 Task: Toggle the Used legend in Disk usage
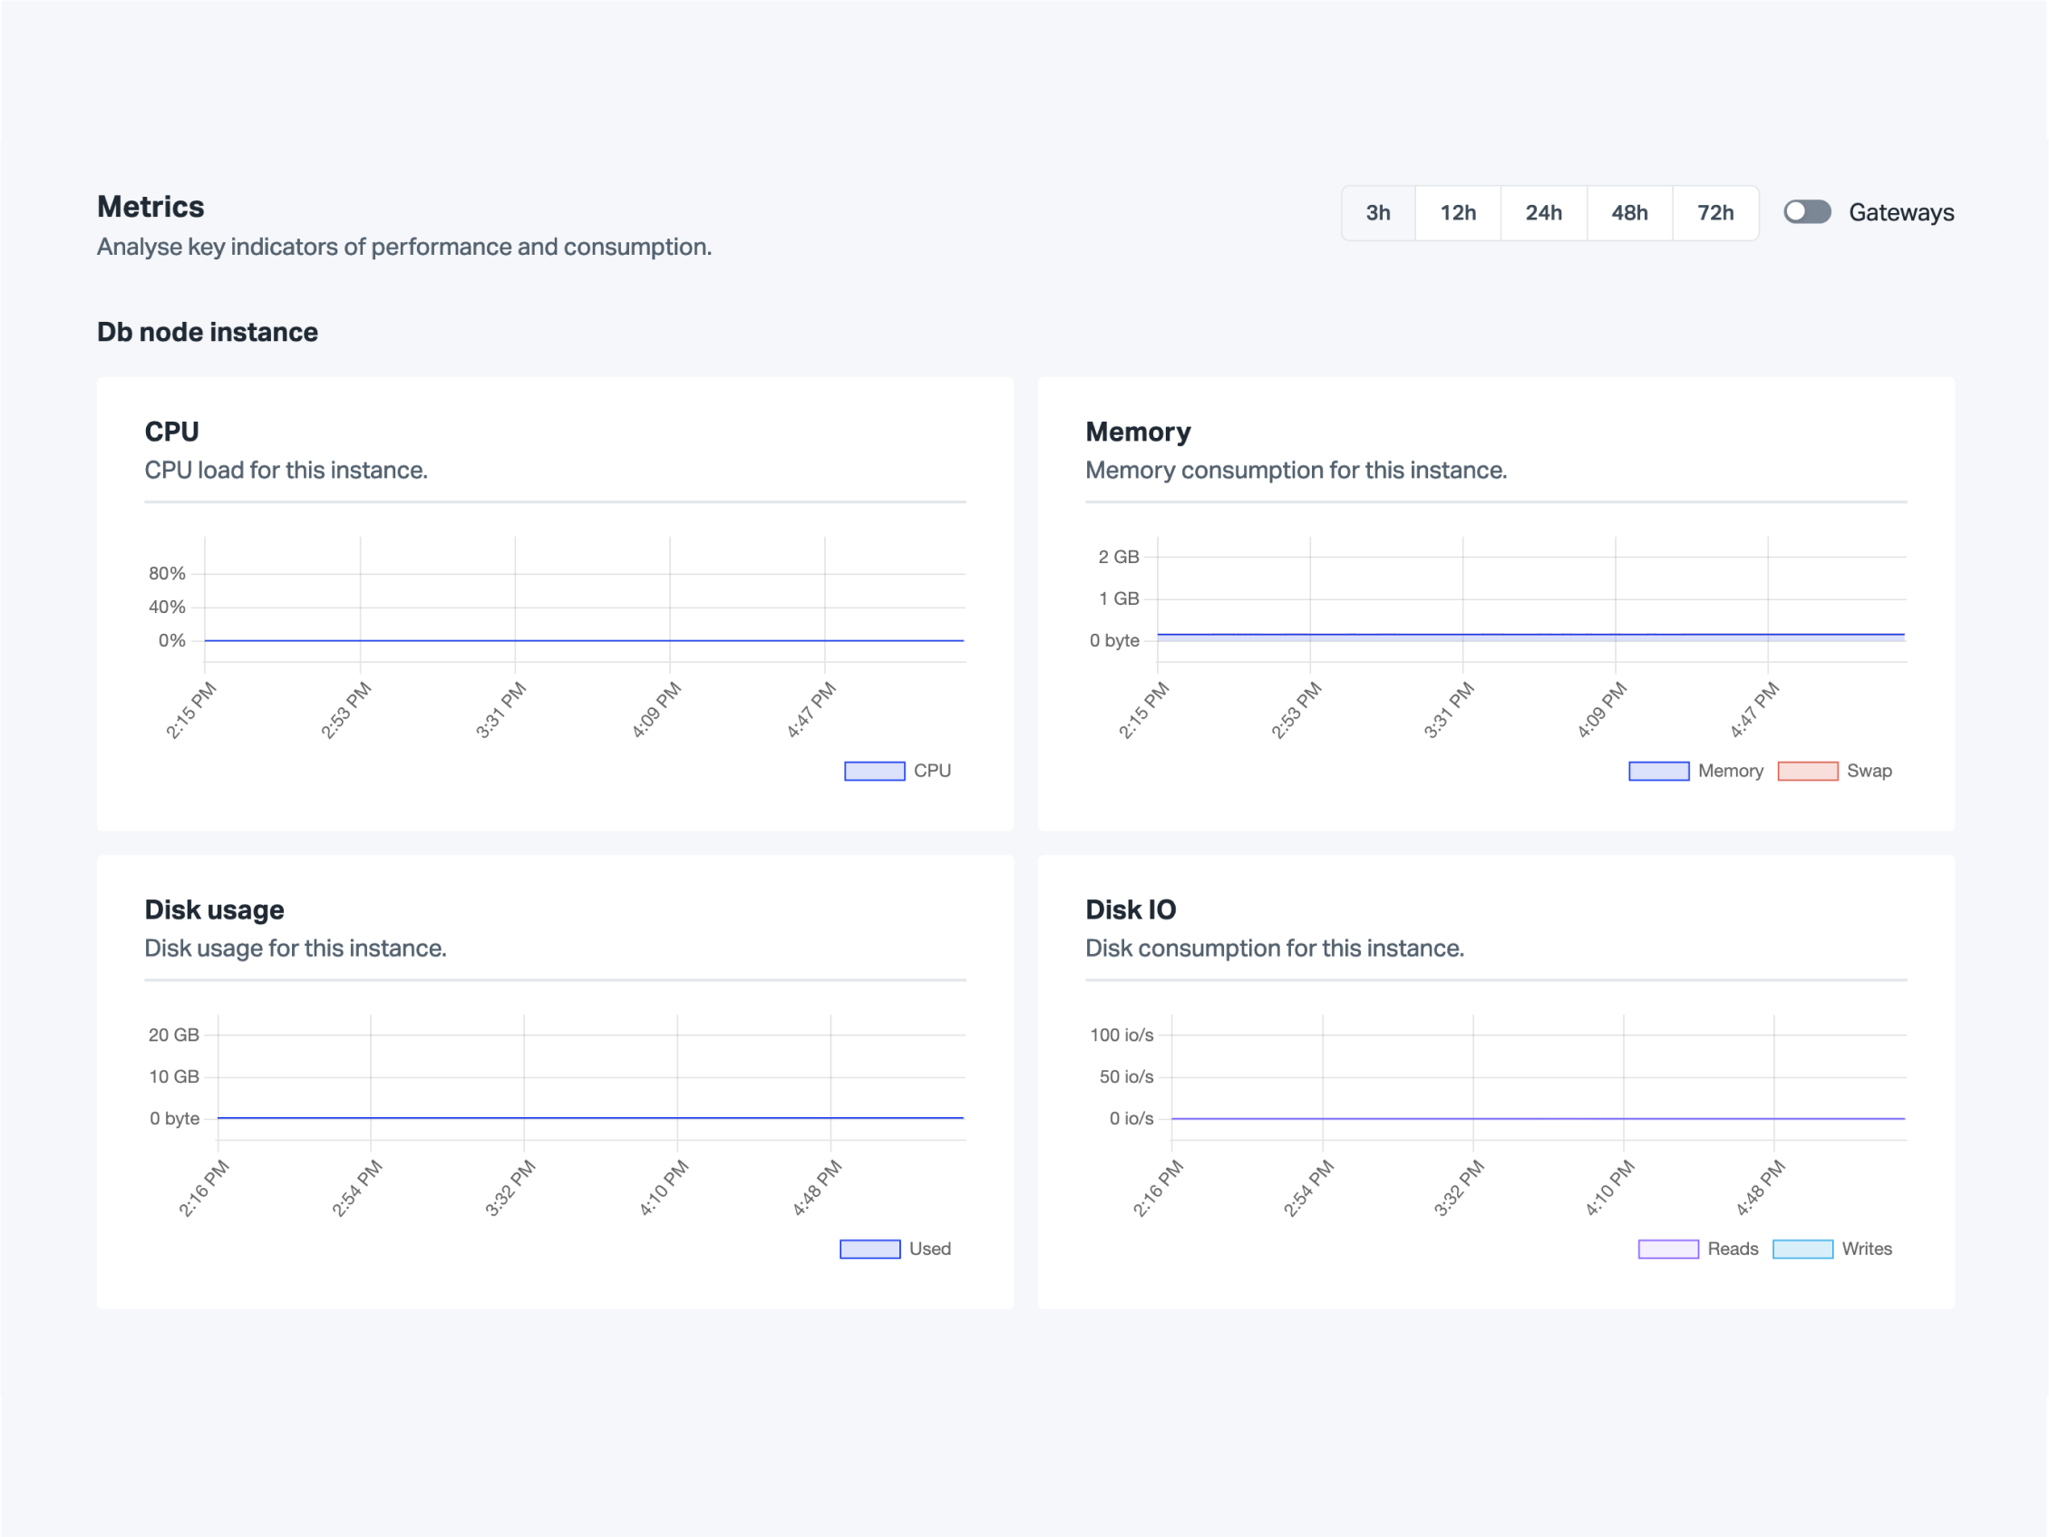[869, 1249]
